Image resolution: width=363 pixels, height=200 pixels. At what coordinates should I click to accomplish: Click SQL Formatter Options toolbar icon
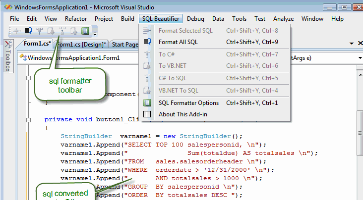click(85, 31)
